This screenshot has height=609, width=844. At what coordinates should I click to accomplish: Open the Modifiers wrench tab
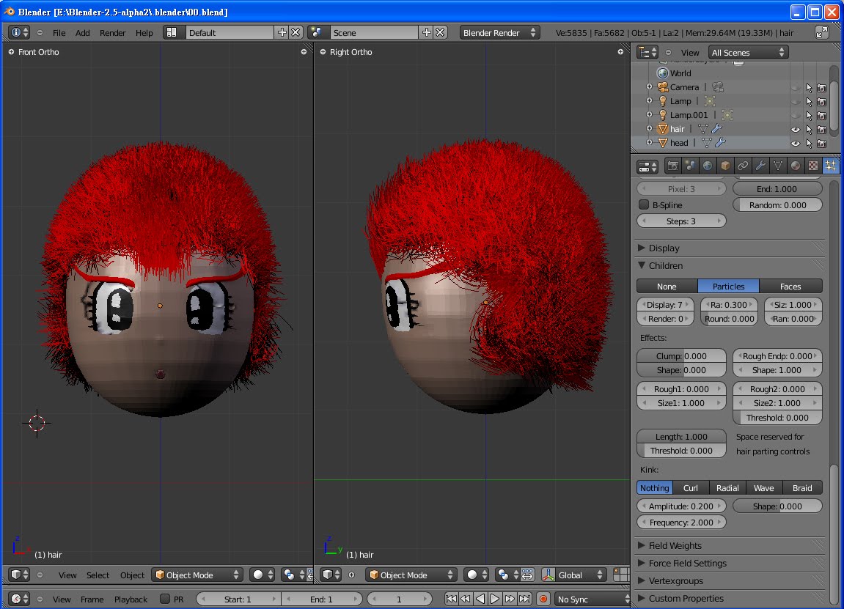760,166
